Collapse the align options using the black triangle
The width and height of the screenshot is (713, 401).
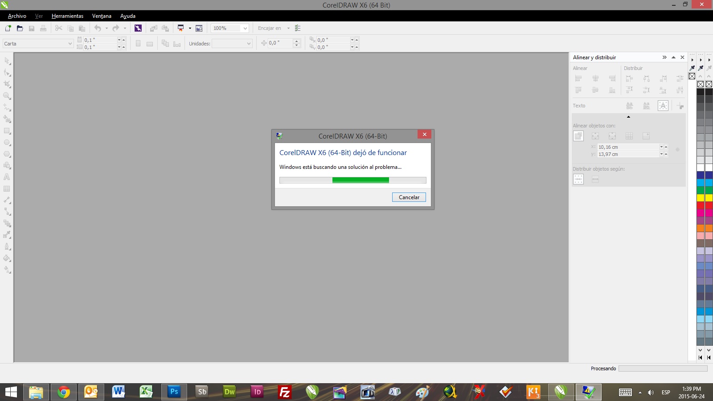tap(628, 117)
